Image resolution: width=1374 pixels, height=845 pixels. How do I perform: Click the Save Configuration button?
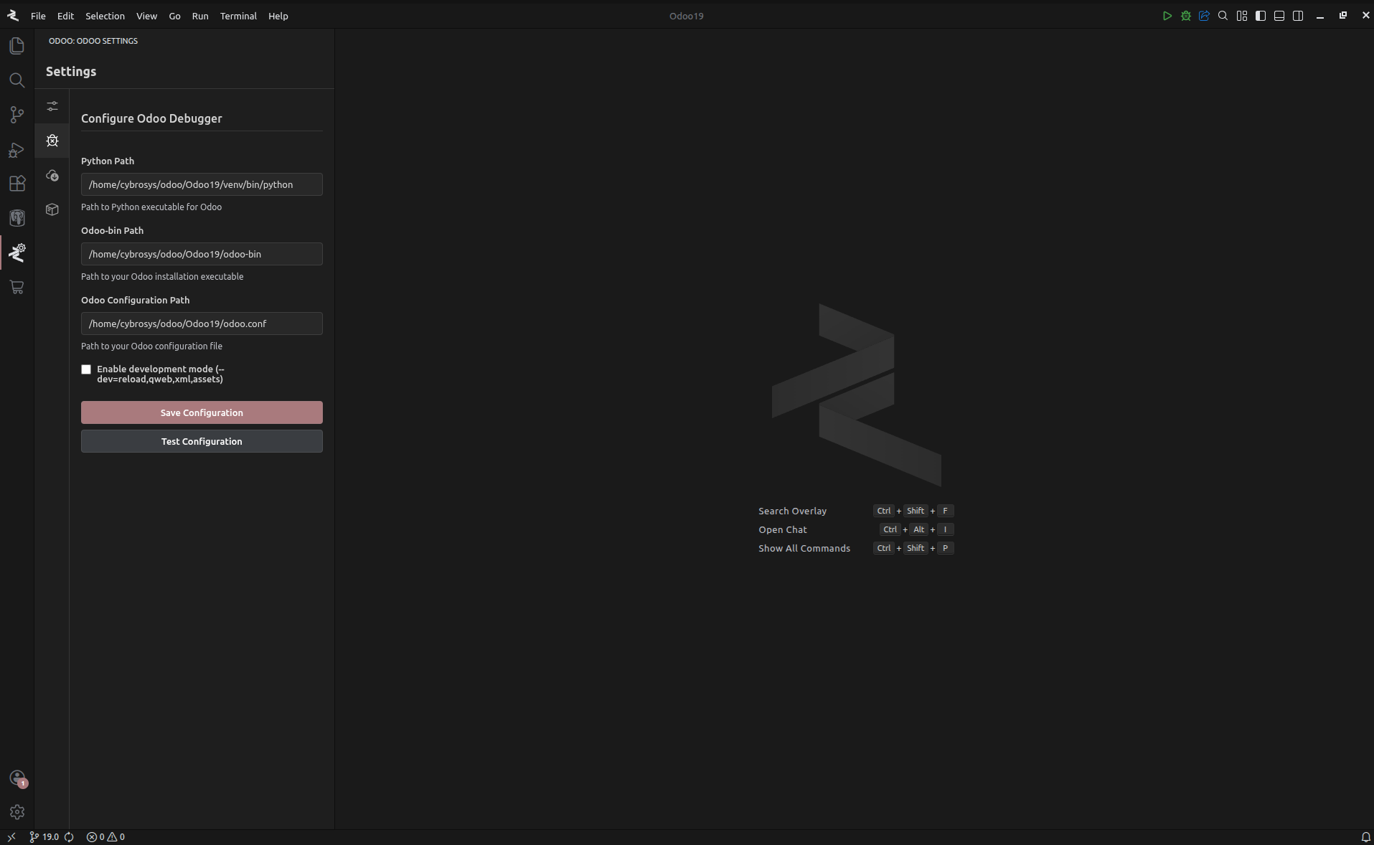click(202, 412)
